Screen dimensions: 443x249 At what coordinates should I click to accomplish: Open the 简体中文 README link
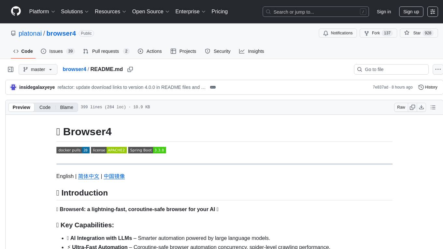pyautogui.click(x=89, y=176)
